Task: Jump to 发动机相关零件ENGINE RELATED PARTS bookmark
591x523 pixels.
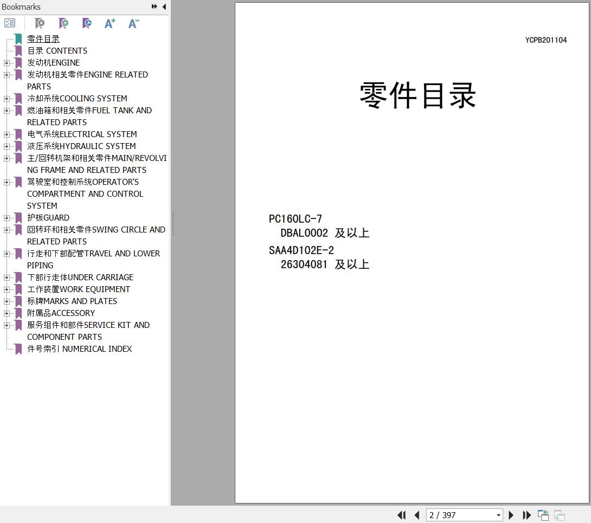Action: (87, 81)
